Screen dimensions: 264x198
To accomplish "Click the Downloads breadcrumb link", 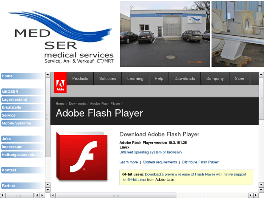I will (x=77, y=104).
